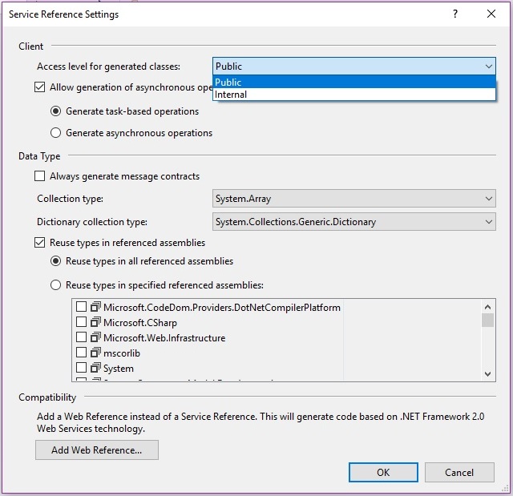The height and width of the screenshot is (496, 513).
Task: Select Generate asynchronous operations radio button
Action: [x=56, y=133]
